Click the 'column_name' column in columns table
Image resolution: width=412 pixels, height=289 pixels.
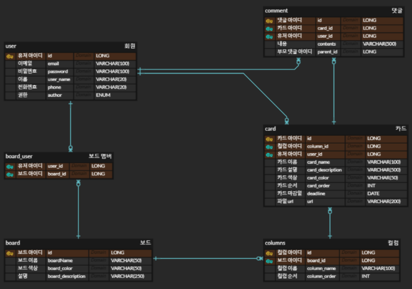pyautogui.click(x=321, y=269)
